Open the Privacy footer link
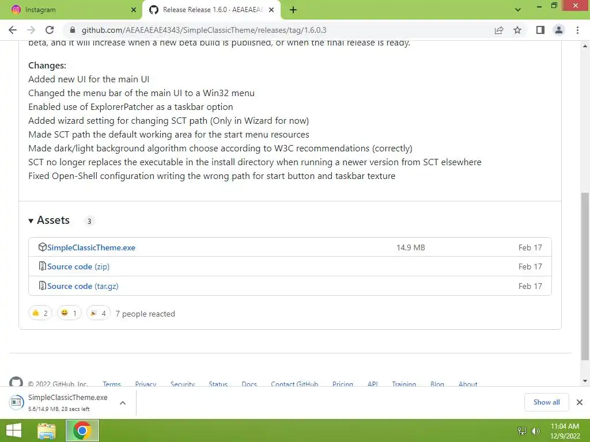 pyautogui.click(x=146, y=384)
